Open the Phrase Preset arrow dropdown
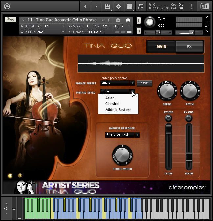 click(x=132, y=83)
